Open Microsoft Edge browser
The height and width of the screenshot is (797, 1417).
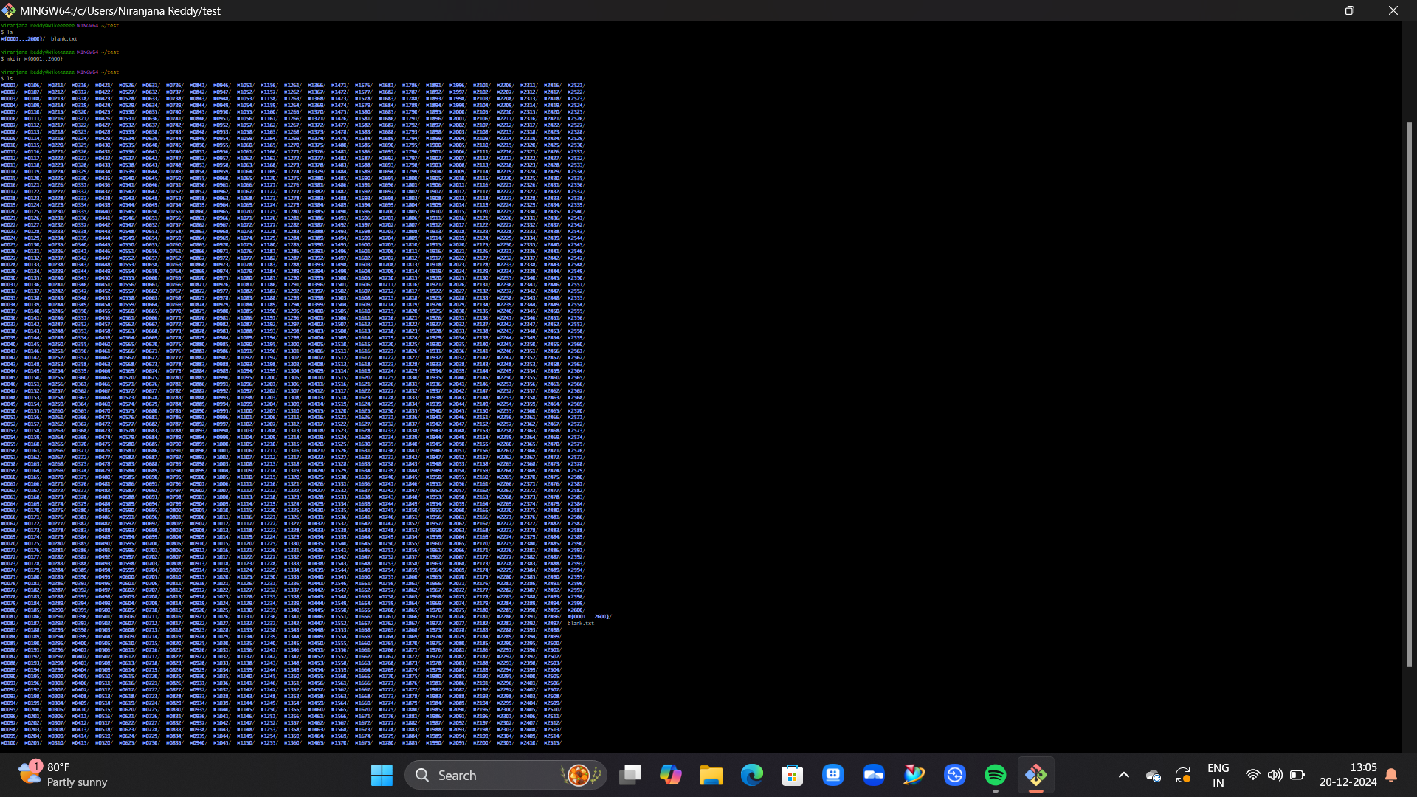point(751,775)
